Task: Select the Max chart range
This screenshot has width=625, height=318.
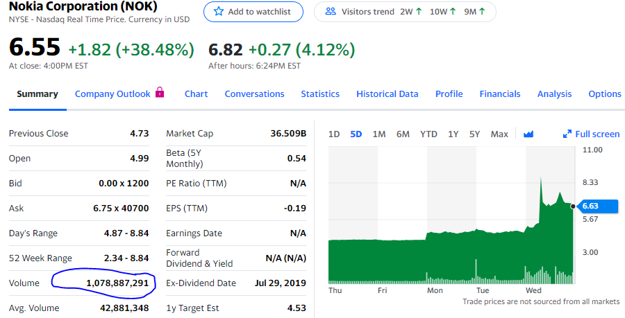Action: pyautogui.click(x=499, y=134)
